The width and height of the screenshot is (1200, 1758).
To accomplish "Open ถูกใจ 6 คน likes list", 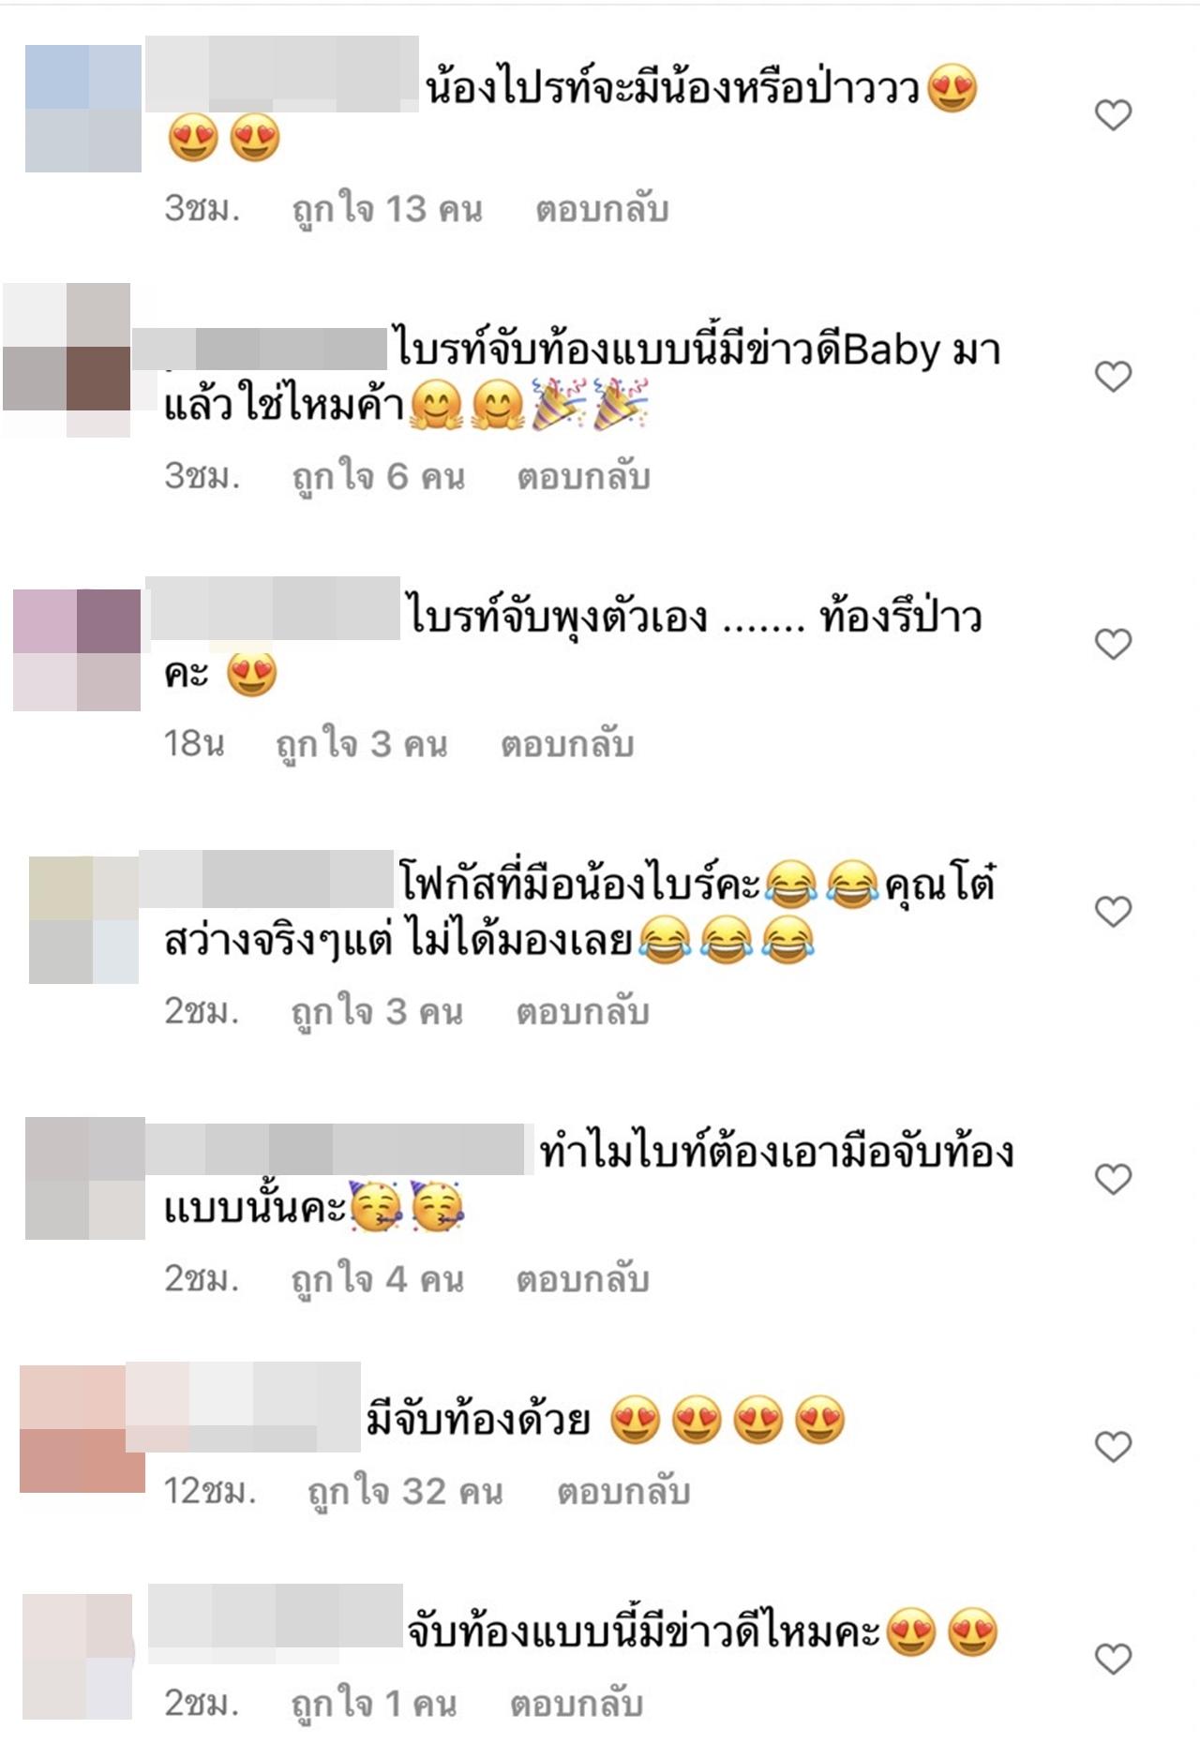I will 379,478.
